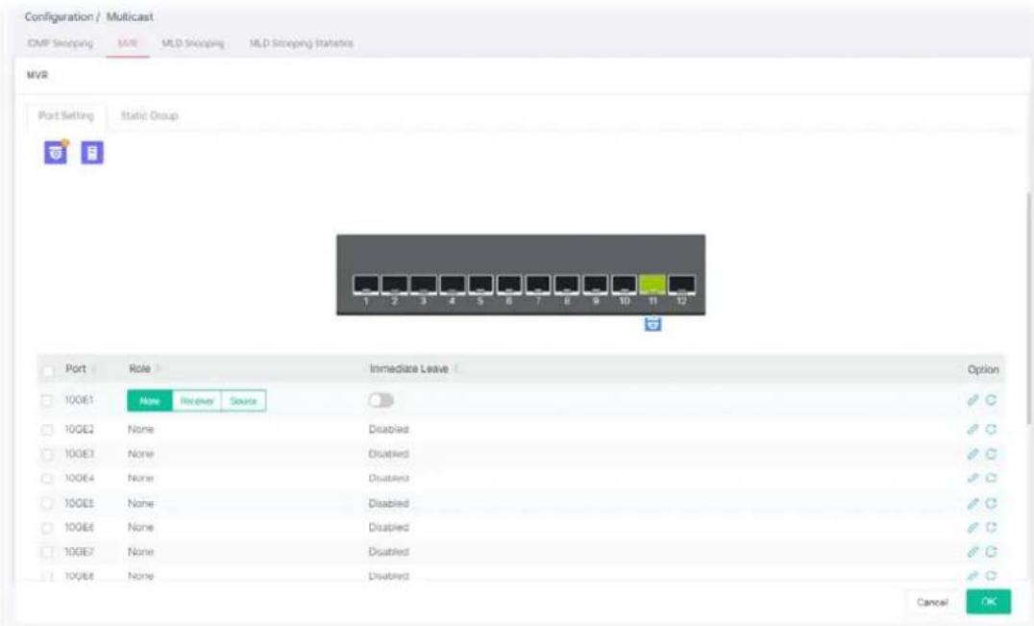Edit the 10GE5 row settings

(972, 503)
